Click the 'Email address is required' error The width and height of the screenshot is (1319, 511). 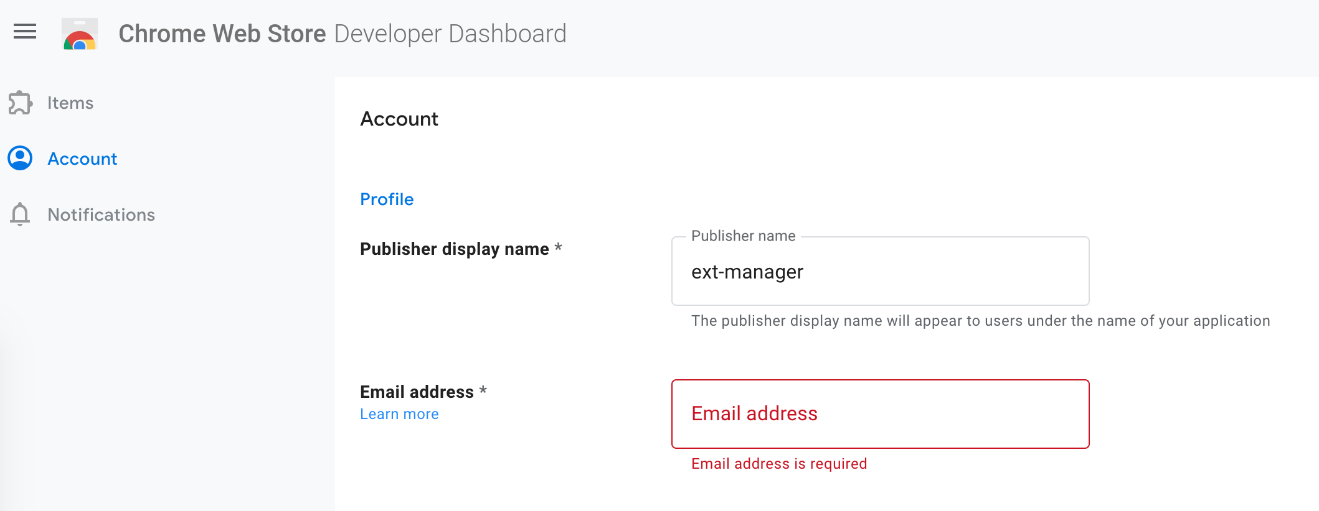tap(779, 464)
